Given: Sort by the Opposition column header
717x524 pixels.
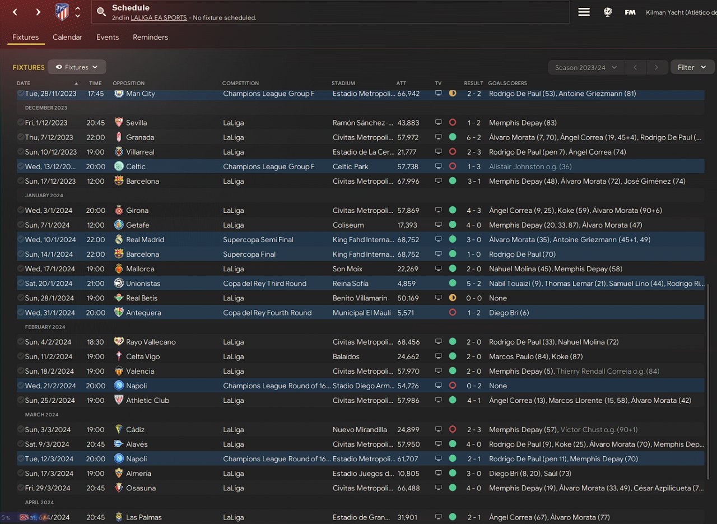Looking at the screenshot, I should (129, 84).
